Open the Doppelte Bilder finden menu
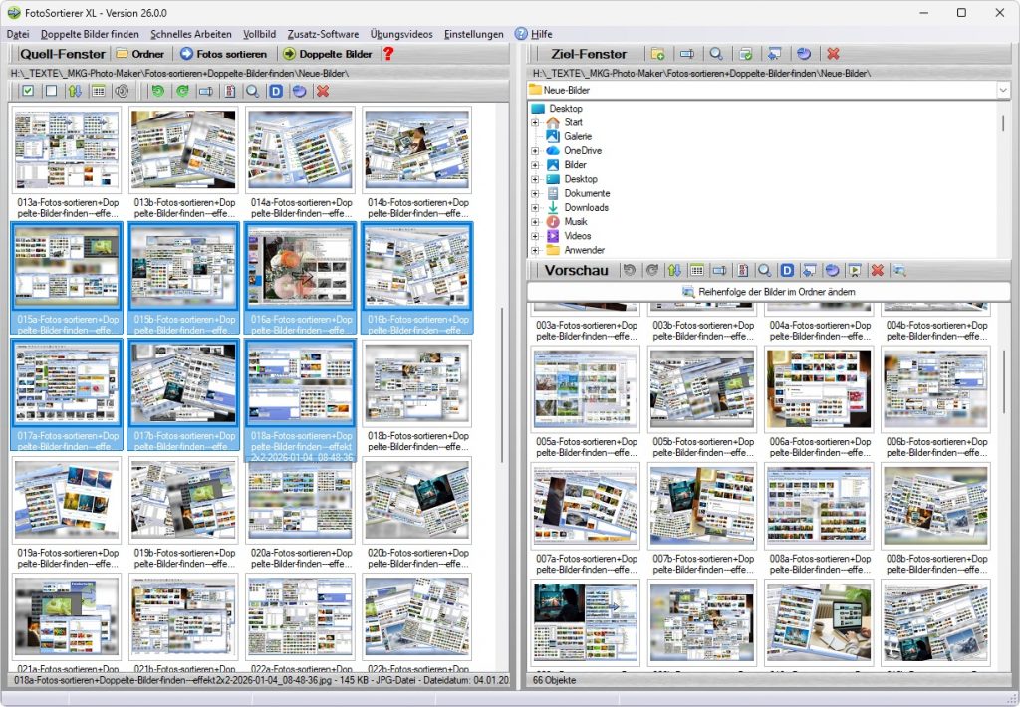Image resolution: width=1020 pixels, height=707 pixels. (90, 34)
